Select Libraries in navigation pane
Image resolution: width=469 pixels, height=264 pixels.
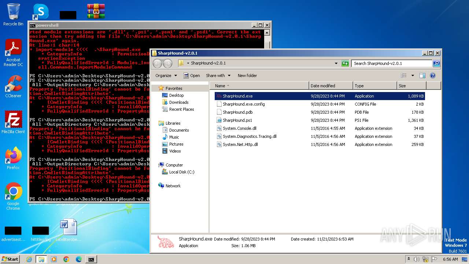173,123
